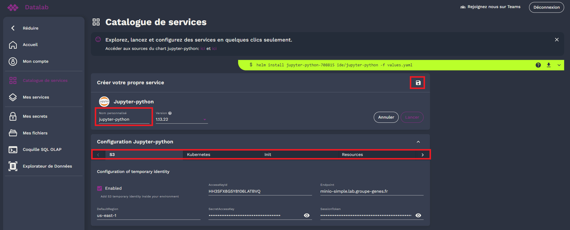Switch to the Kubernetes tab
Image resolution: width=570 pixels, height=230 pixels.
[x=198, y=155]
